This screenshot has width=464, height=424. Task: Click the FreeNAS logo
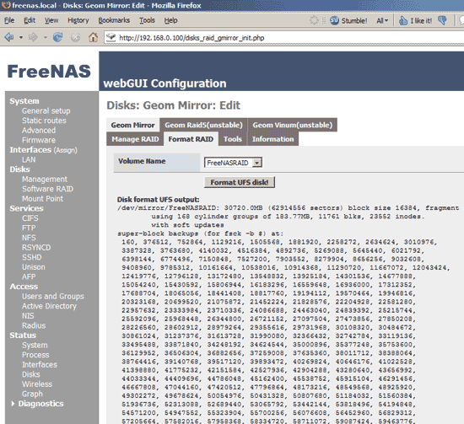tap(49, 72)
